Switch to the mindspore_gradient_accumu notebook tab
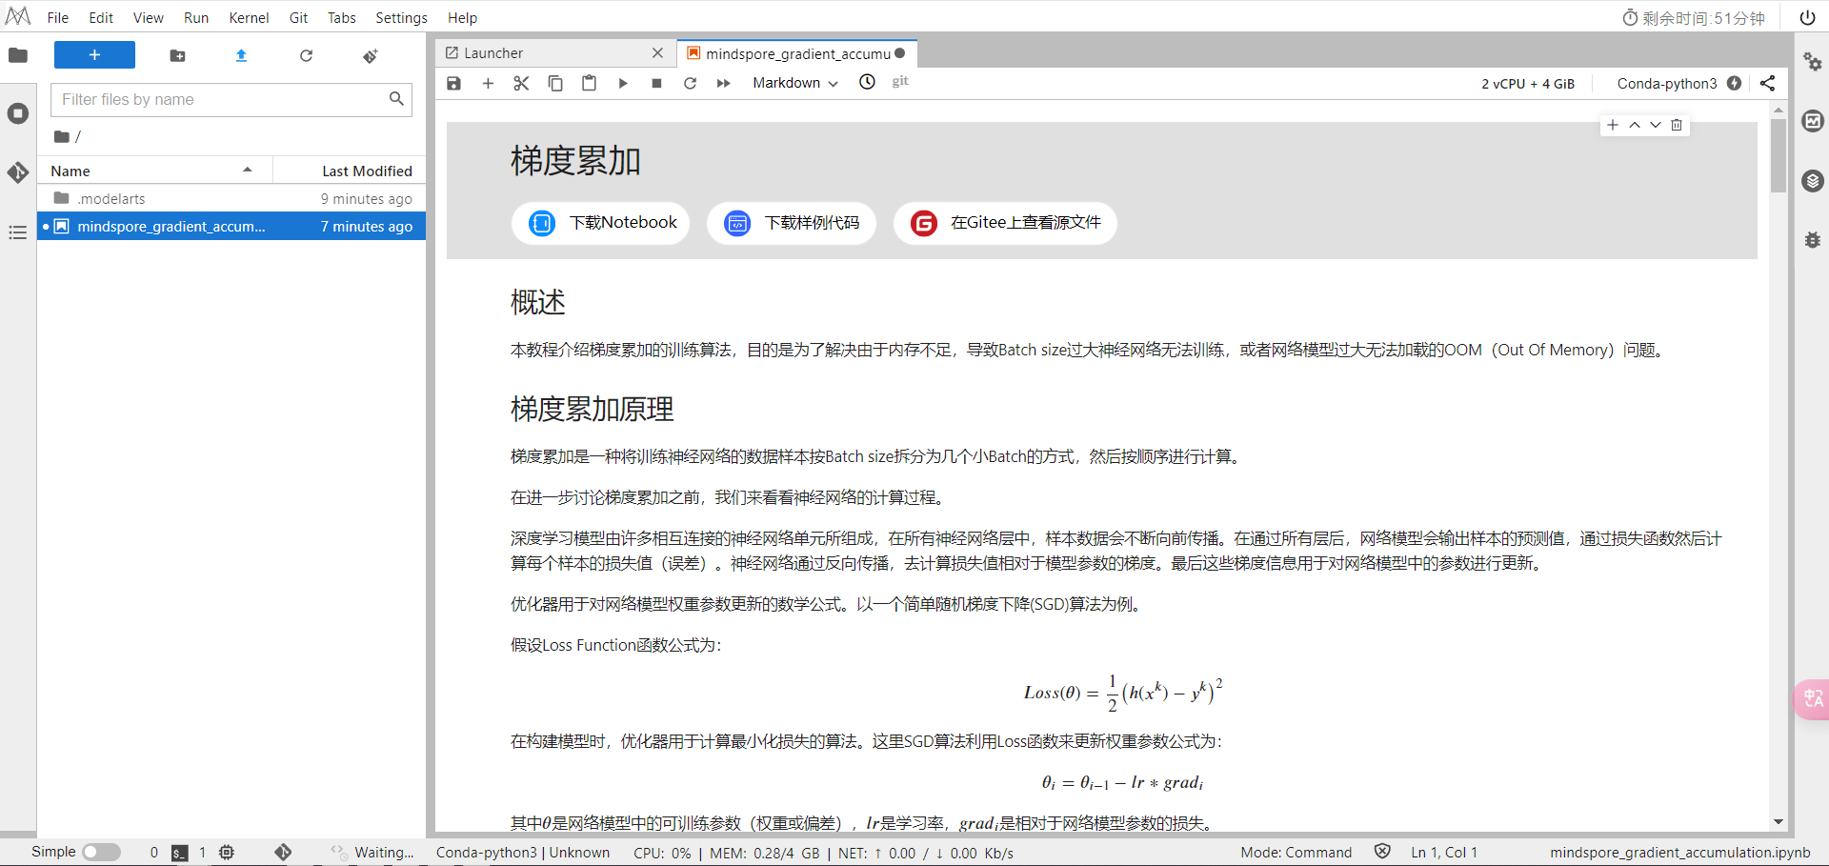 click(x=796, y=53)
